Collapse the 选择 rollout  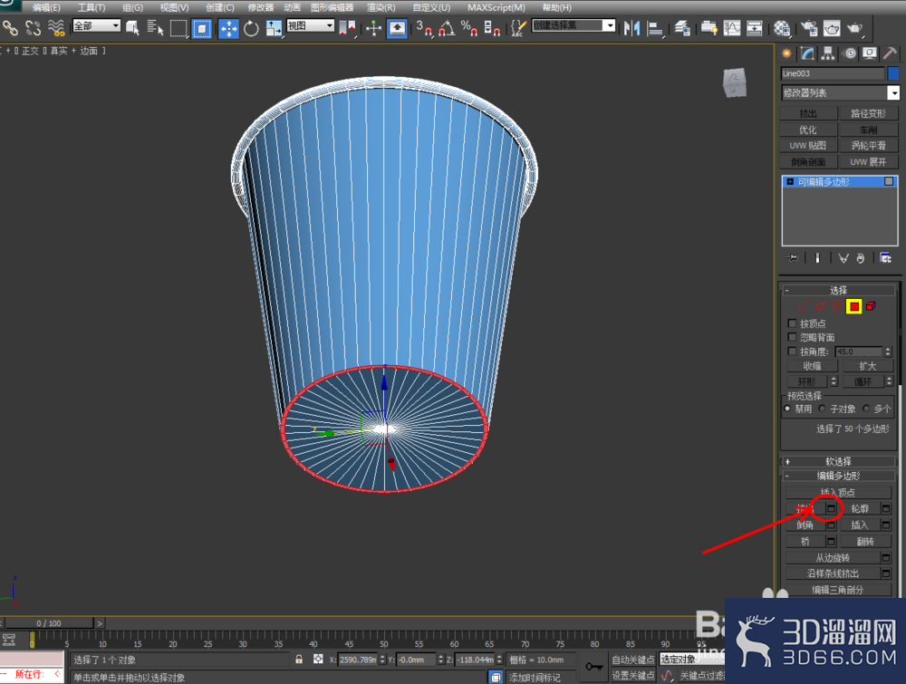pyautogui.click(x=839, y=290)
